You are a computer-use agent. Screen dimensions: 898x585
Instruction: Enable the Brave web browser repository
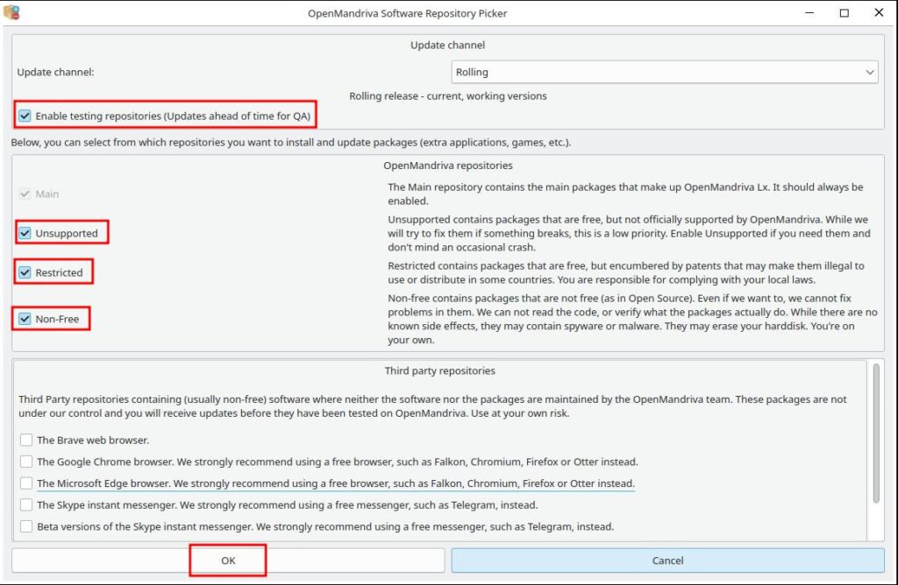coord(26,440)
